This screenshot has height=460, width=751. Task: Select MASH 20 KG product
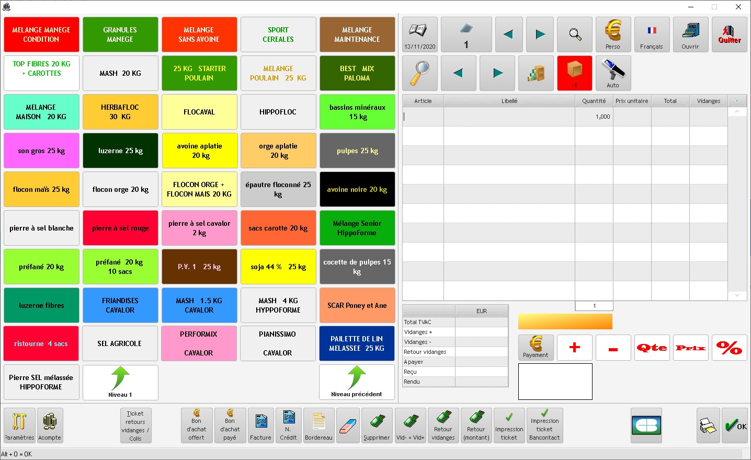[120, 73]
